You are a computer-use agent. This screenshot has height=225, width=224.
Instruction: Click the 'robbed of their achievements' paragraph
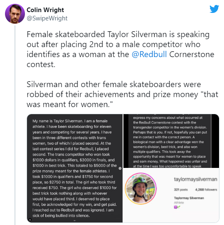pos(122,94)
